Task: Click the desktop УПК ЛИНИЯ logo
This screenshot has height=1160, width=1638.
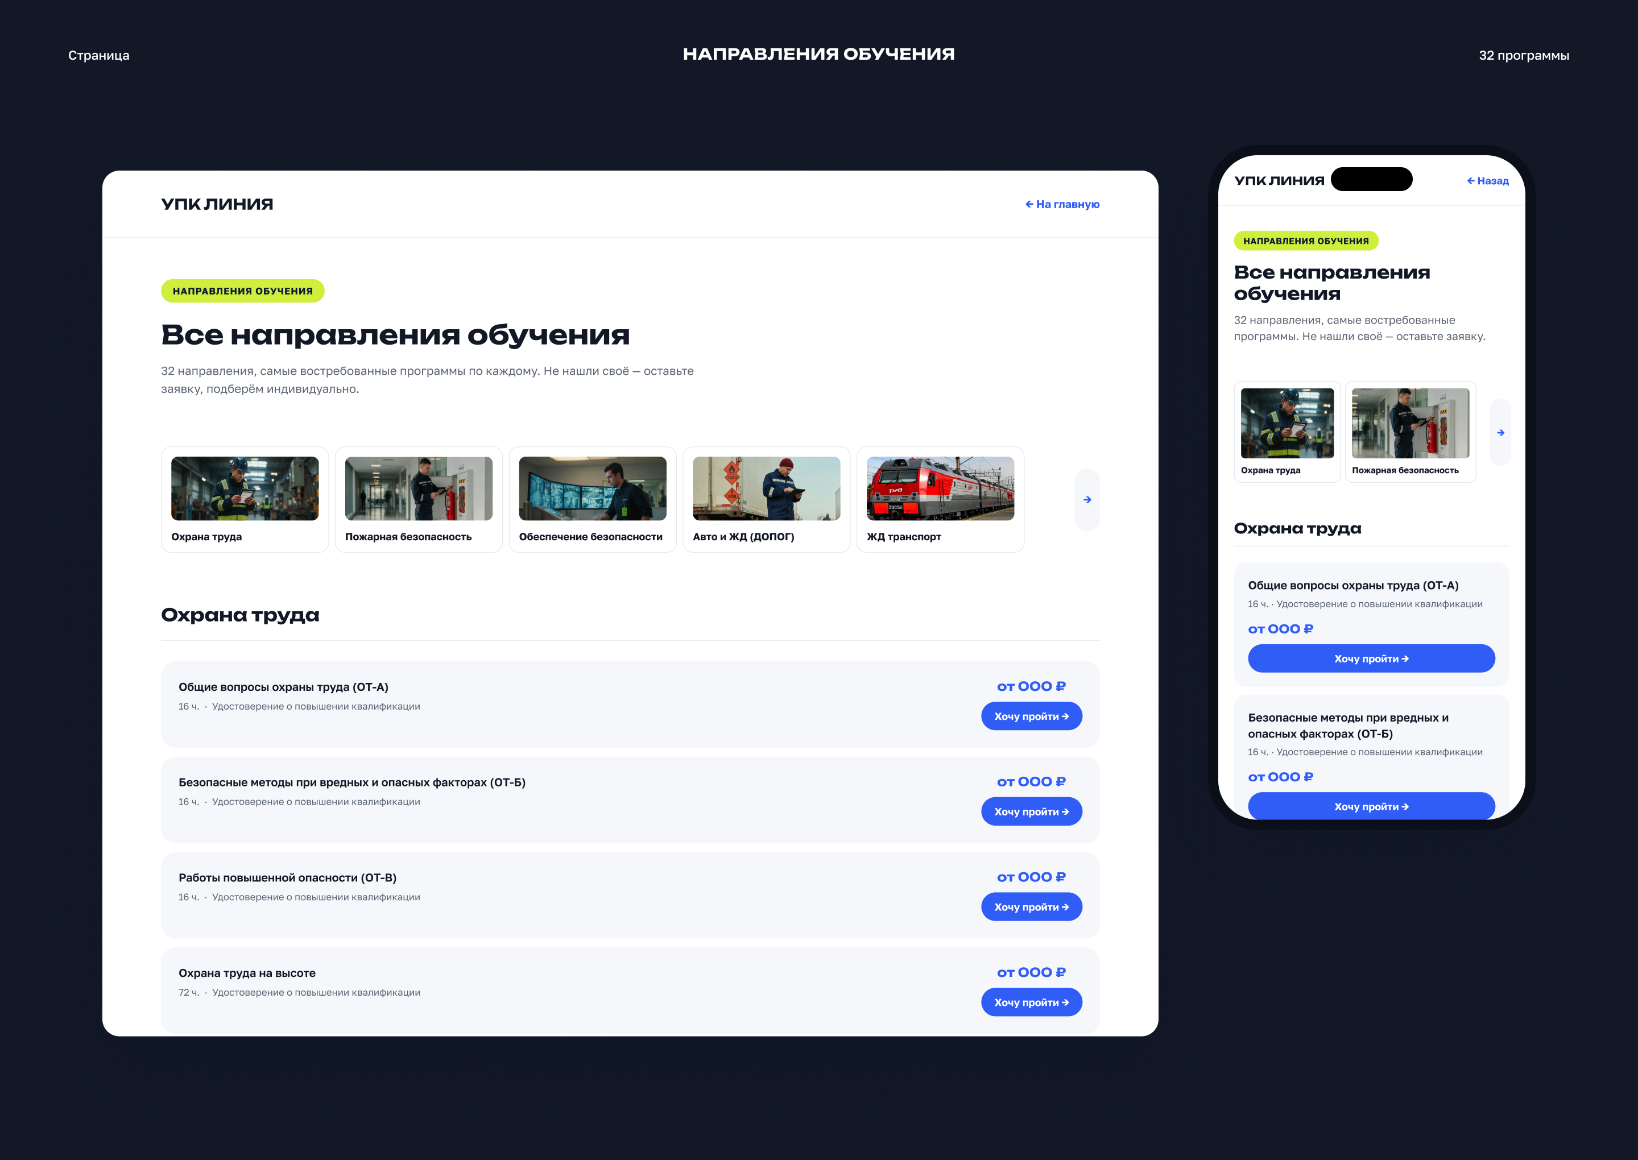Action: click(217, 204)
